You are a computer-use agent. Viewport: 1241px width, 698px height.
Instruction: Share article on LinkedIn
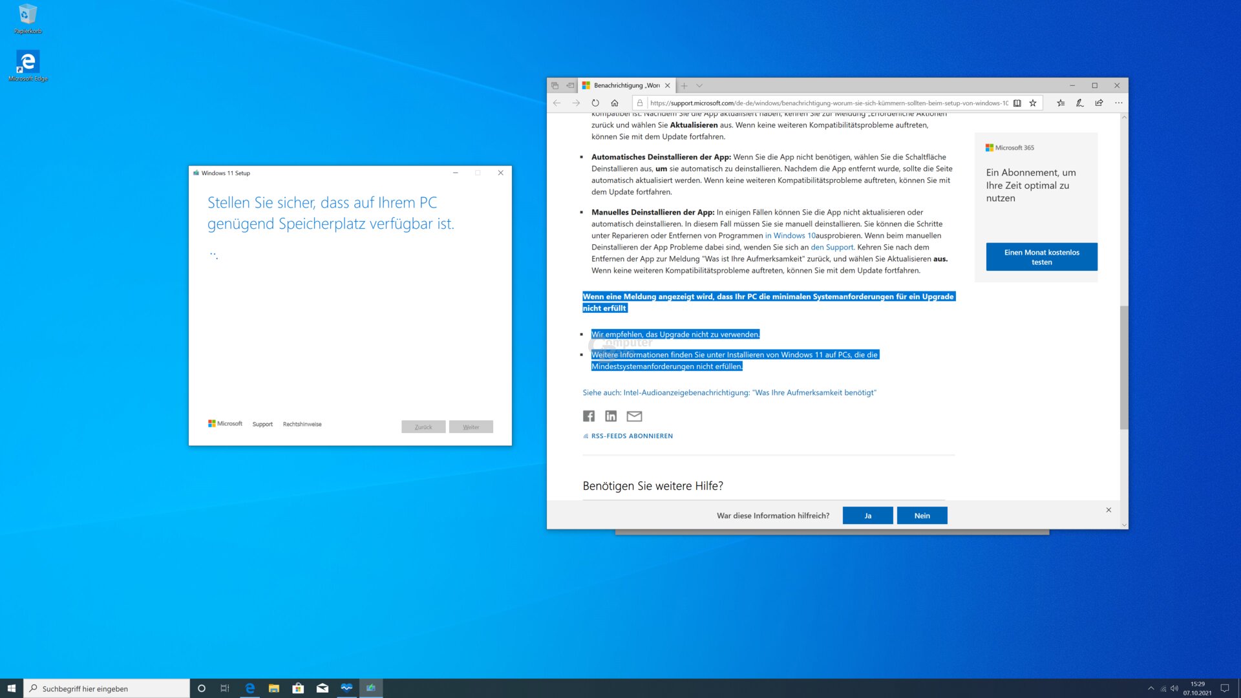coord(611,416)
